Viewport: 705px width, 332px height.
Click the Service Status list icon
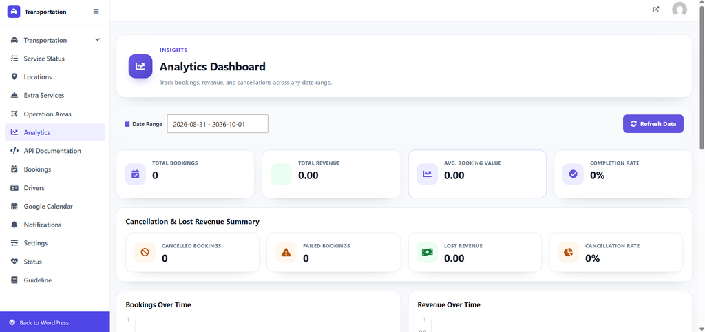[14, 59]
